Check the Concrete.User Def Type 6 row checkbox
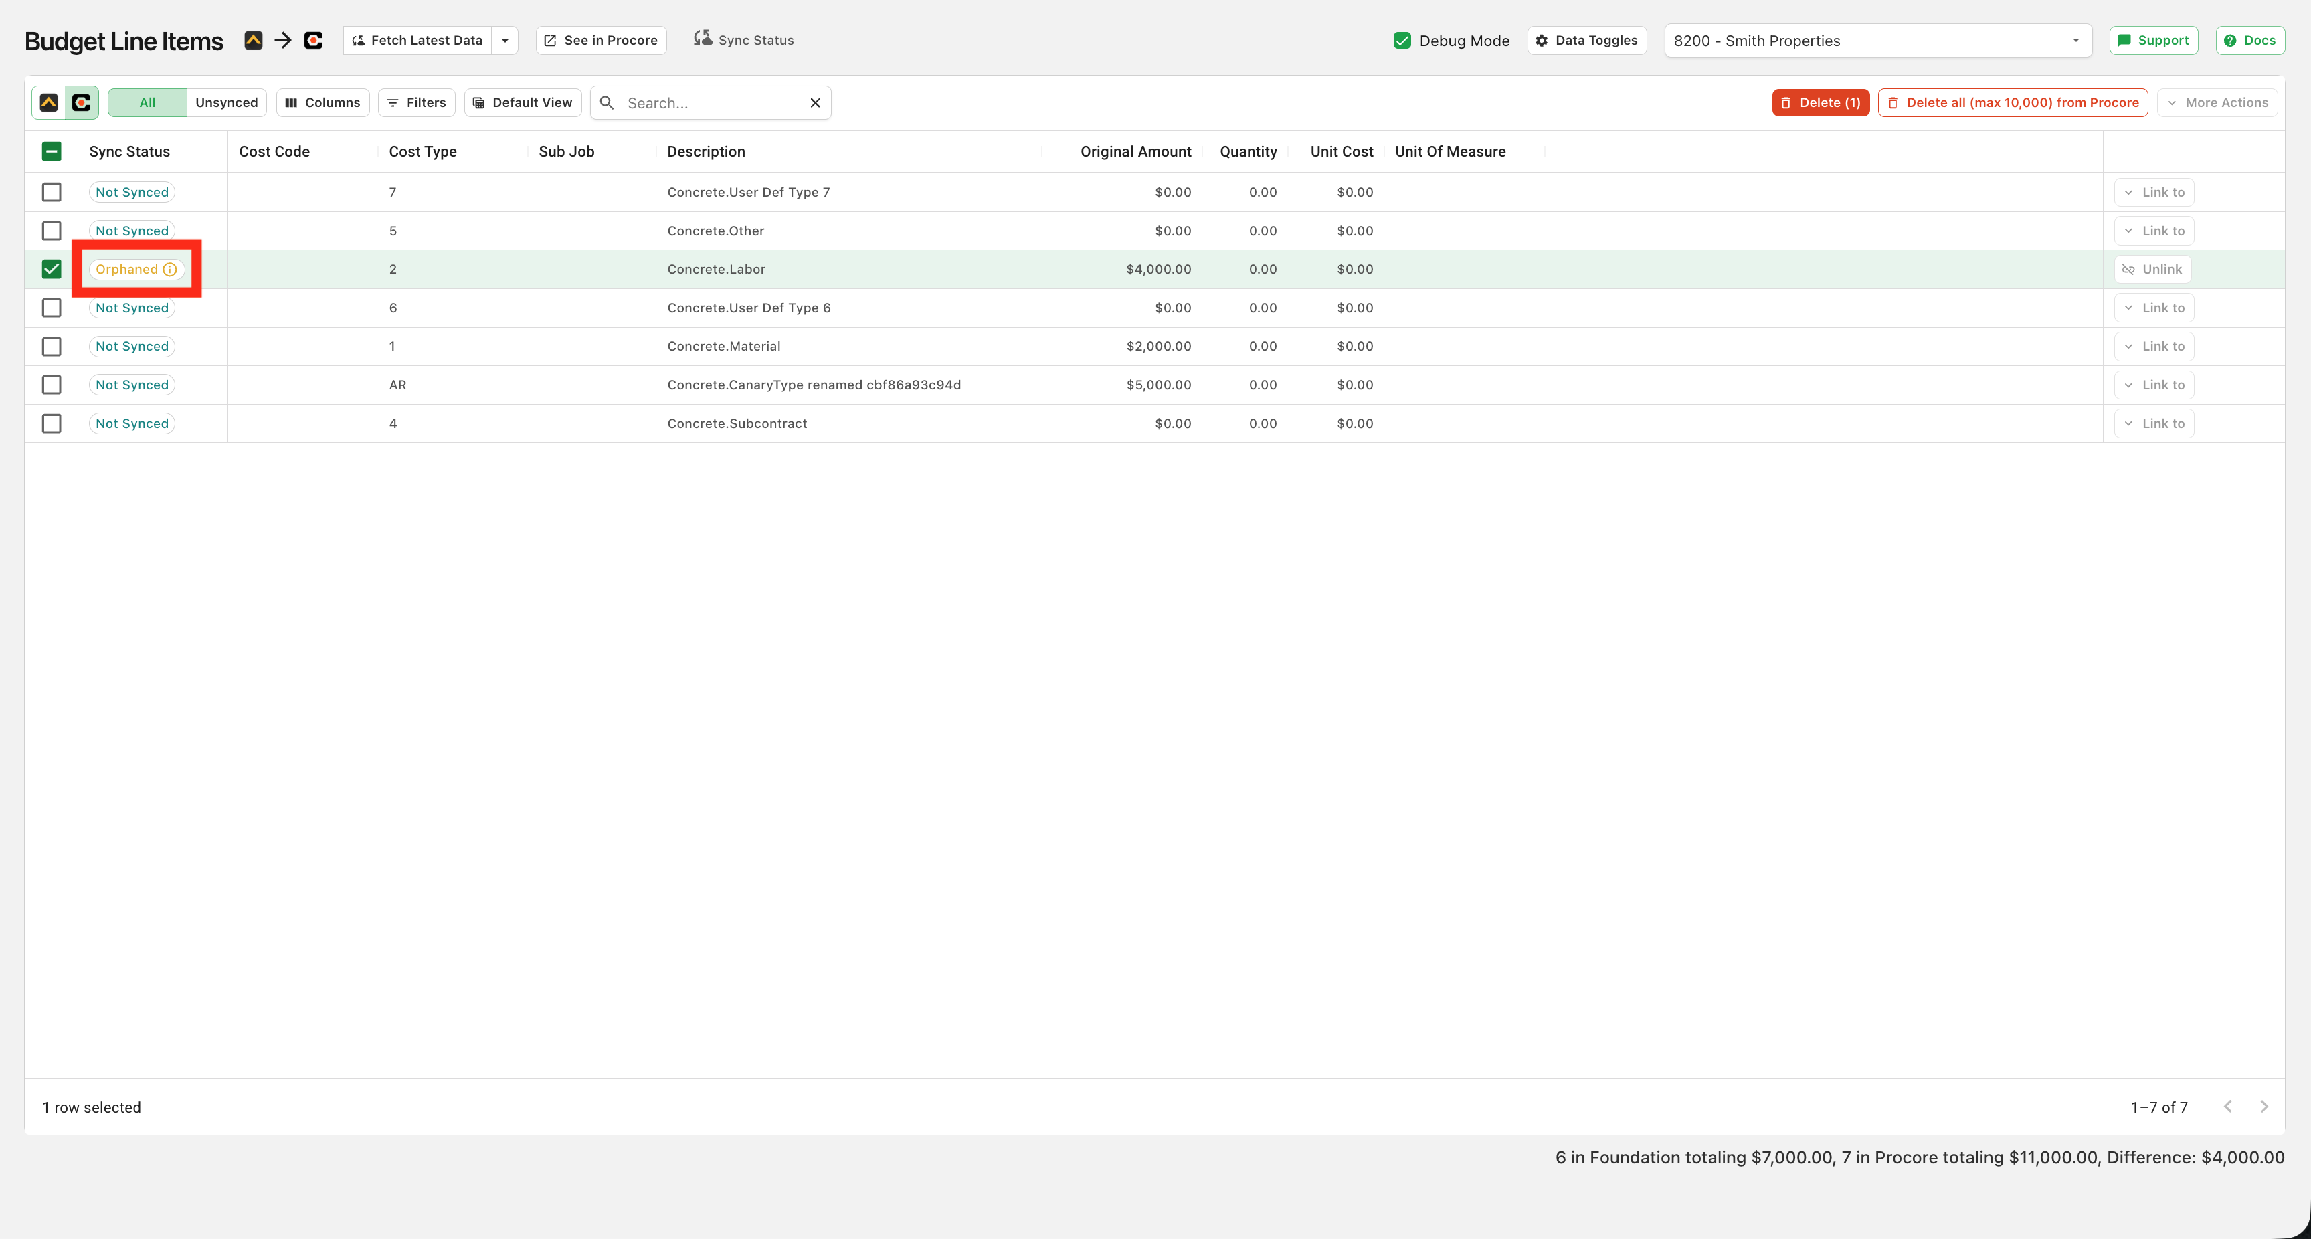 52,308
